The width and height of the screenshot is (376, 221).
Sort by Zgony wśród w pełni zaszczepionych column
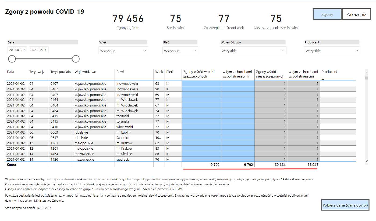pyautogui.click(x=199, y=74)
